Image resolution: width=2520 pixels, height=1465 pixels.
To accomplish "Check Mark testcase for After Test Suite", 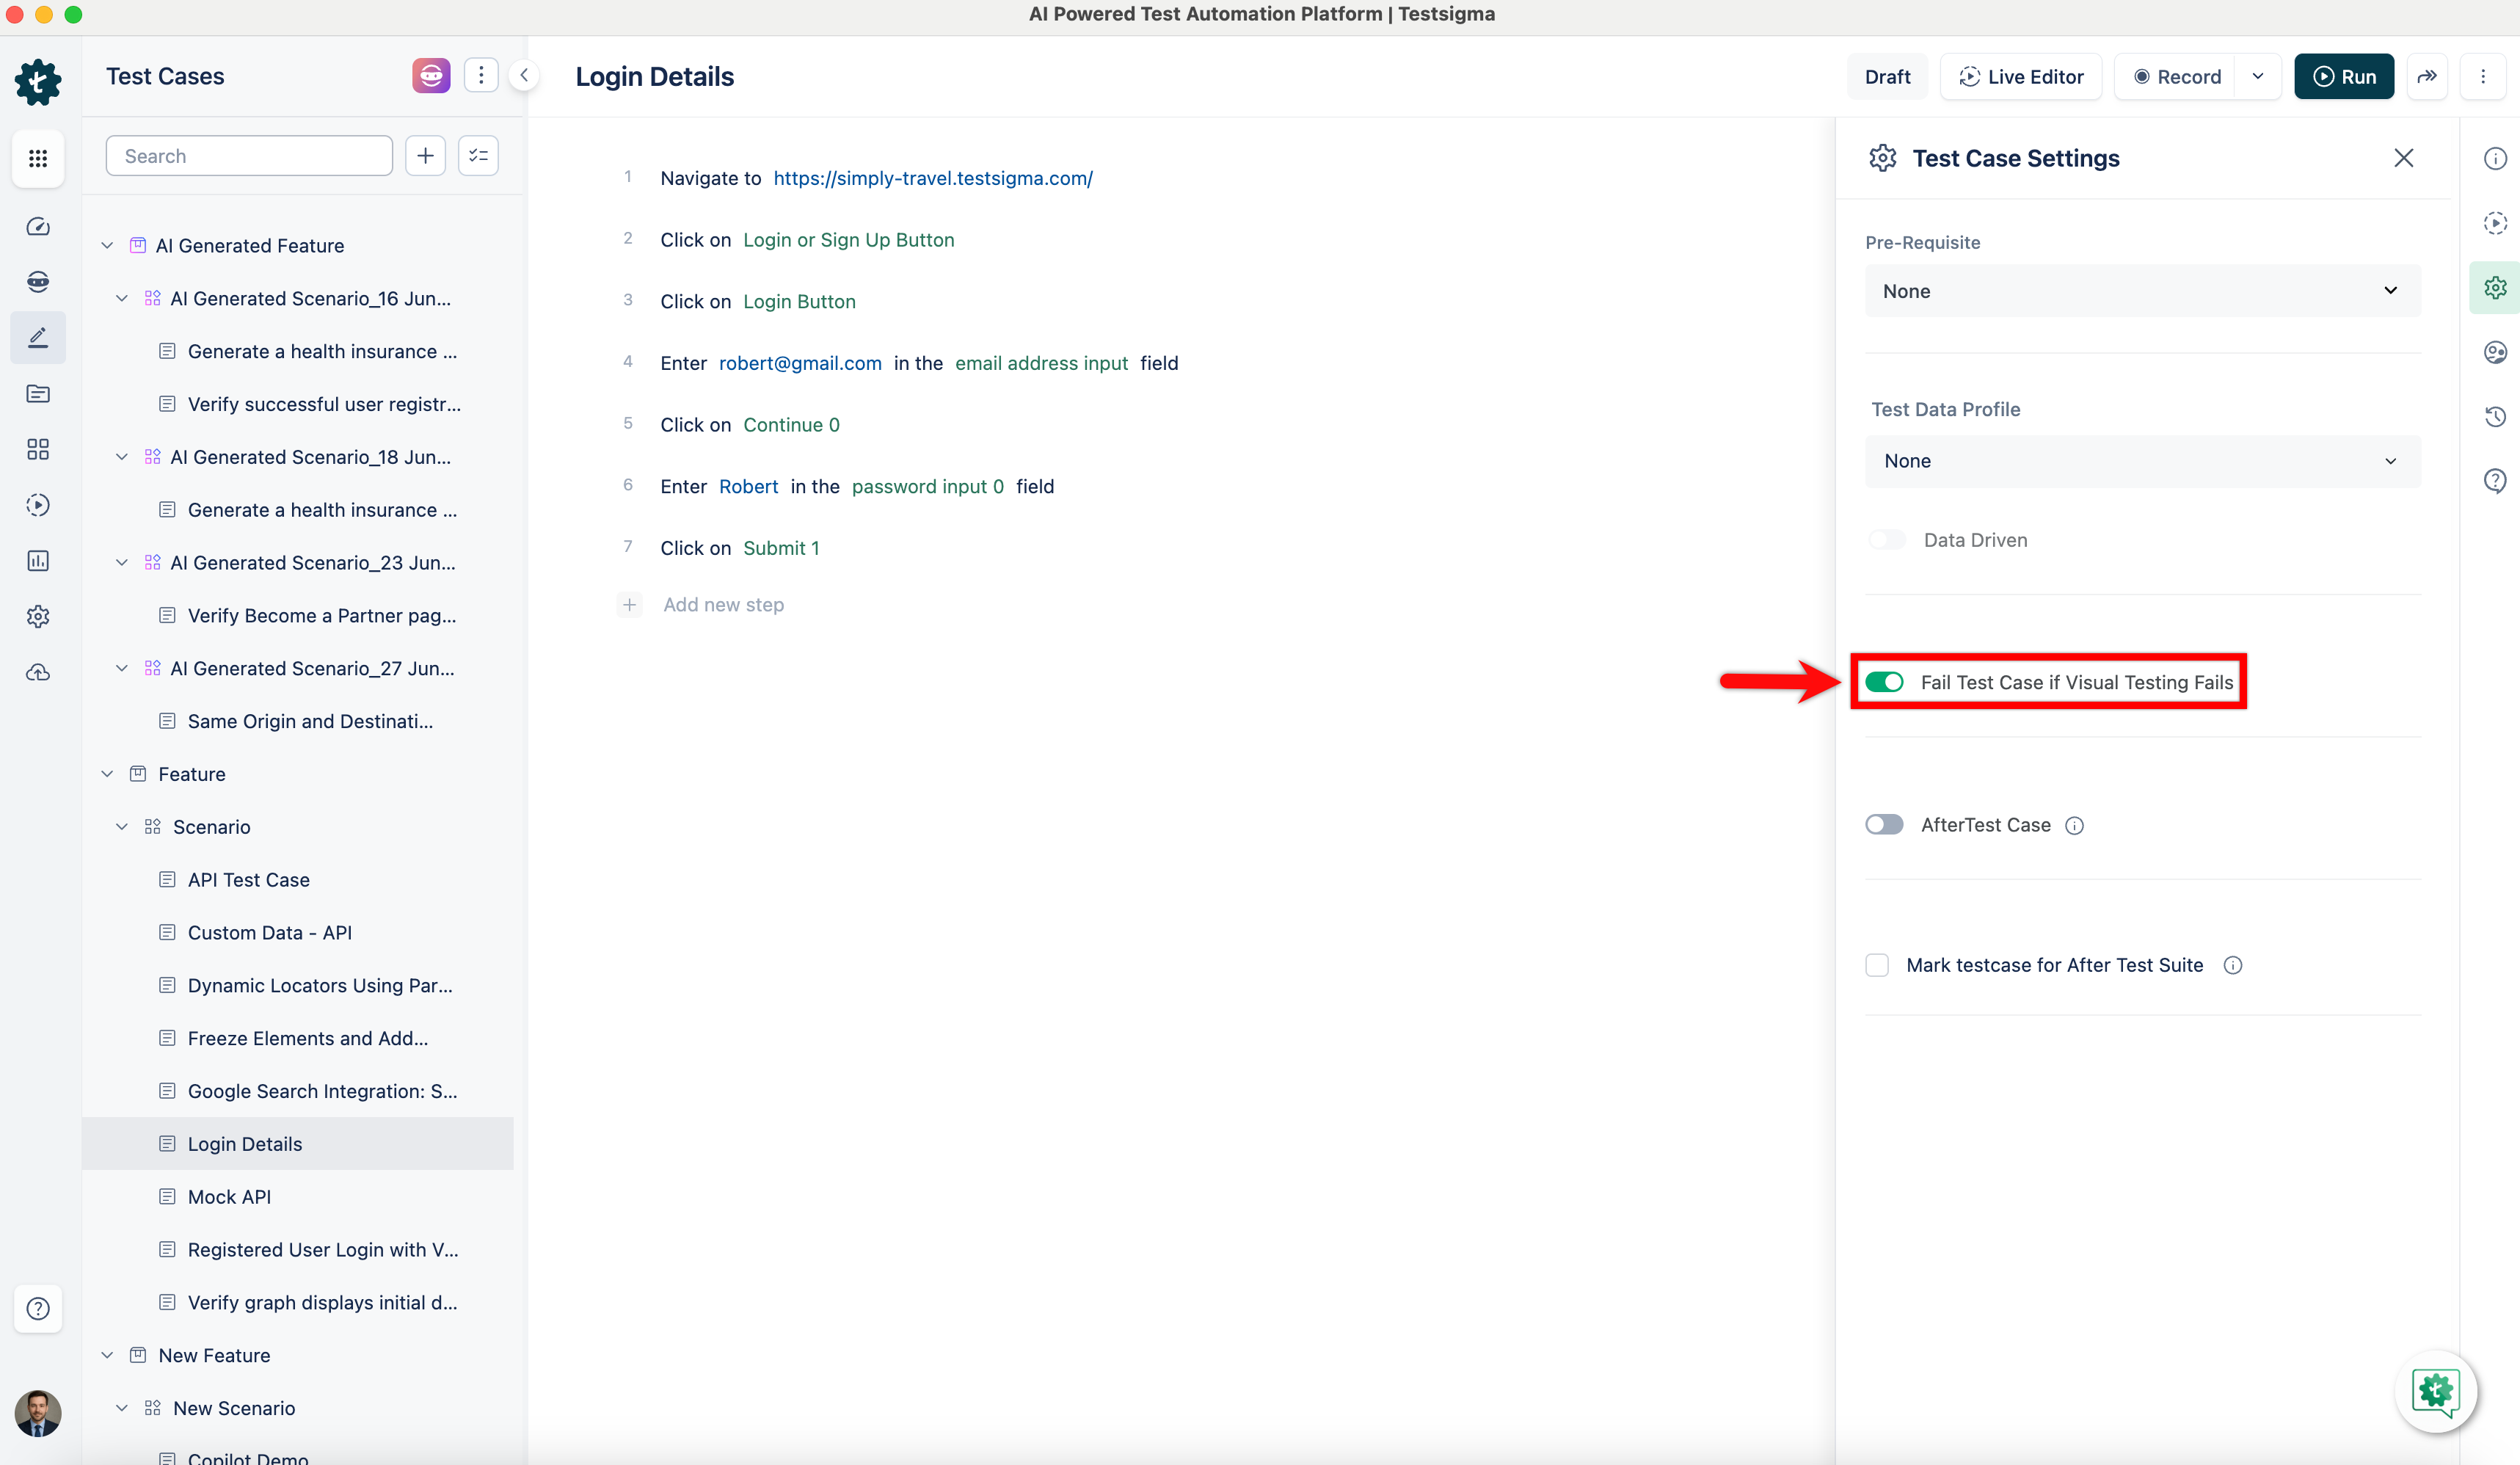I will coord(1877,964).
